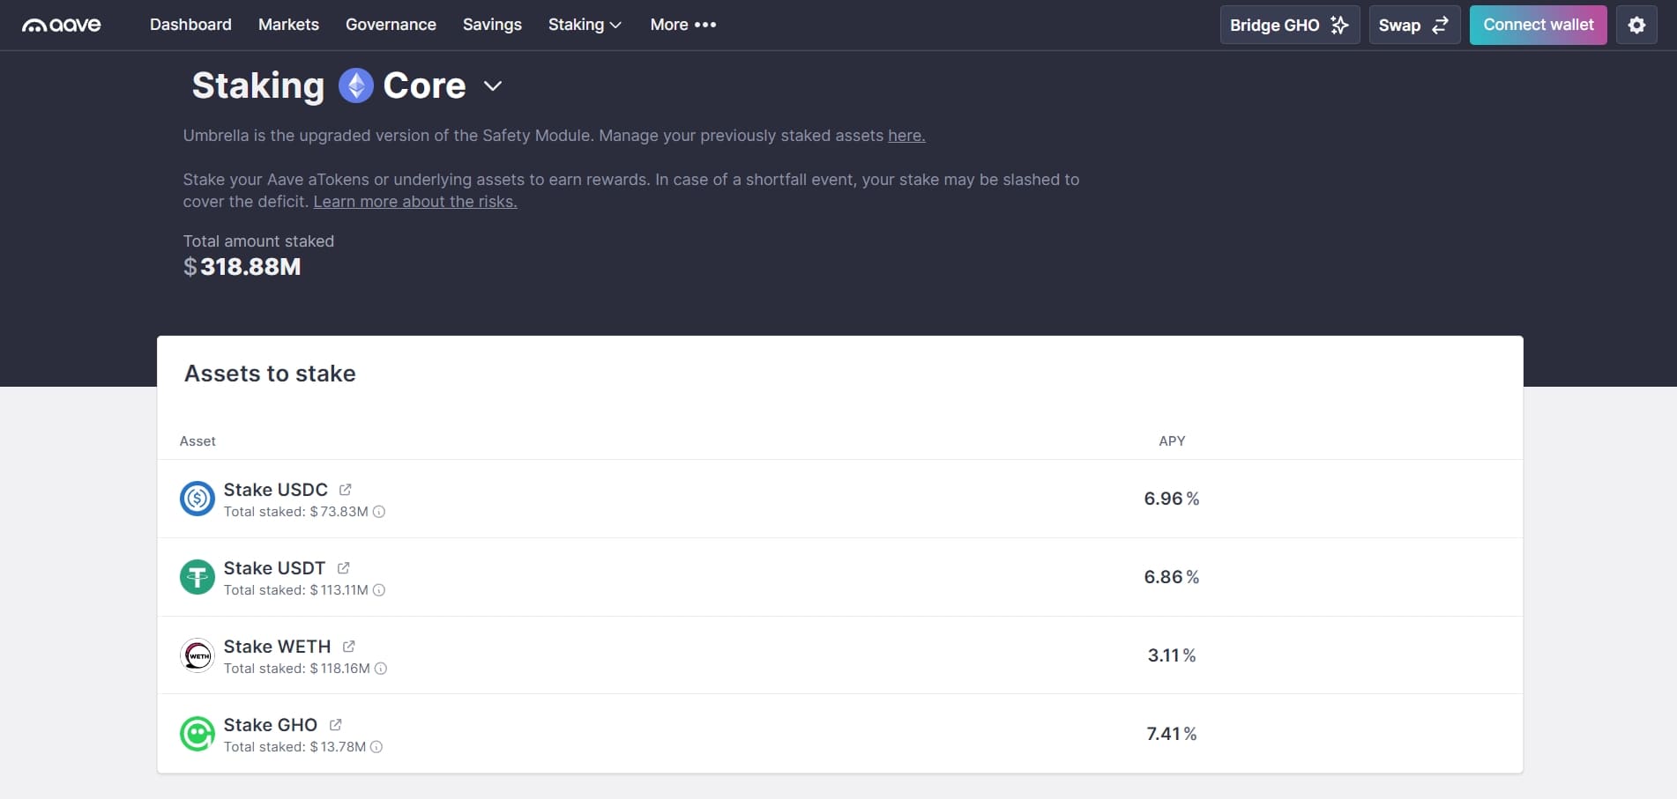Click the Asset column header
Screen dimensions: 1677x799
click(198, 441)
